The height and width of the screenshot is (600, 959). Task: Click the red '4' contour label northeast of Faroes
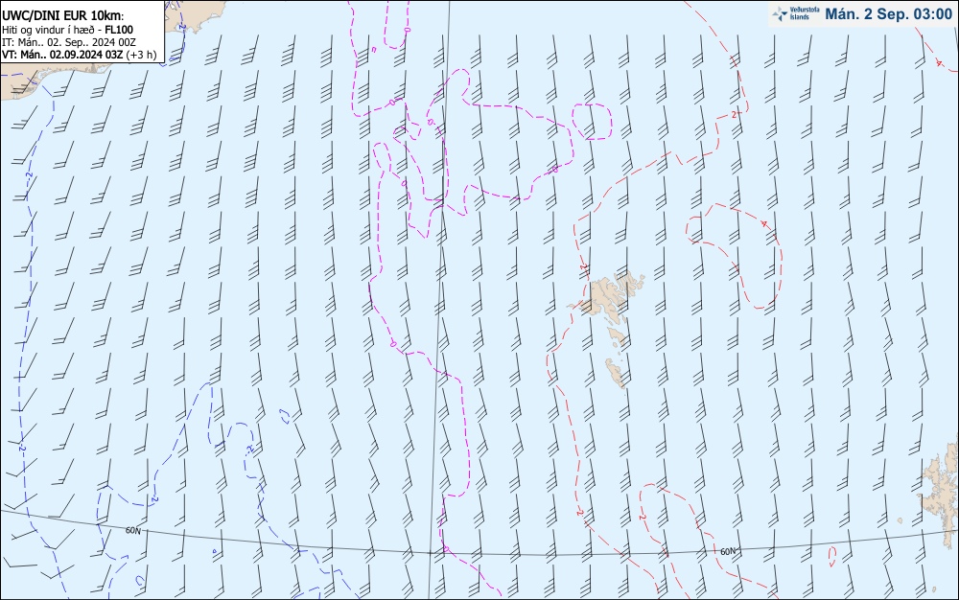[x=763, y=223]
